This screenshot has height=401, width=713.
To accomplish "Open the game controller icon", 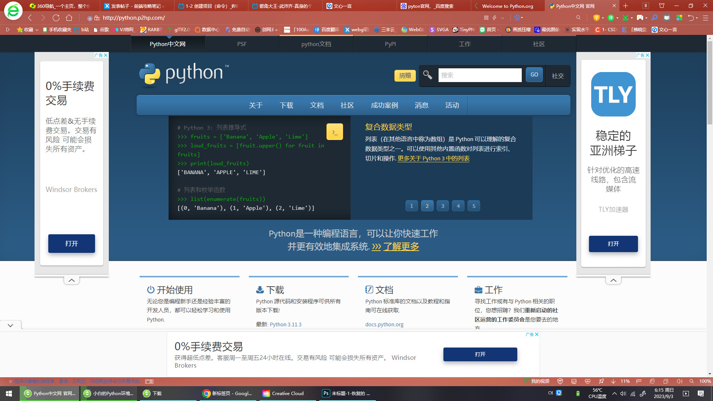I will [640, 17].
